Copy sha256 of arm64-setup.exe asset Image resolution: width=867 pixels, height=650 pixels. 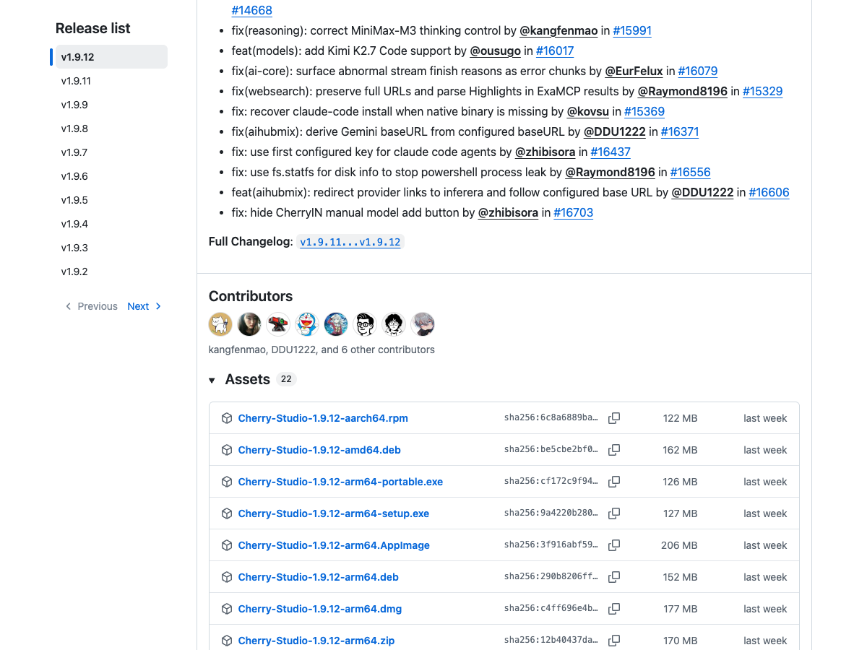(614, 513)
